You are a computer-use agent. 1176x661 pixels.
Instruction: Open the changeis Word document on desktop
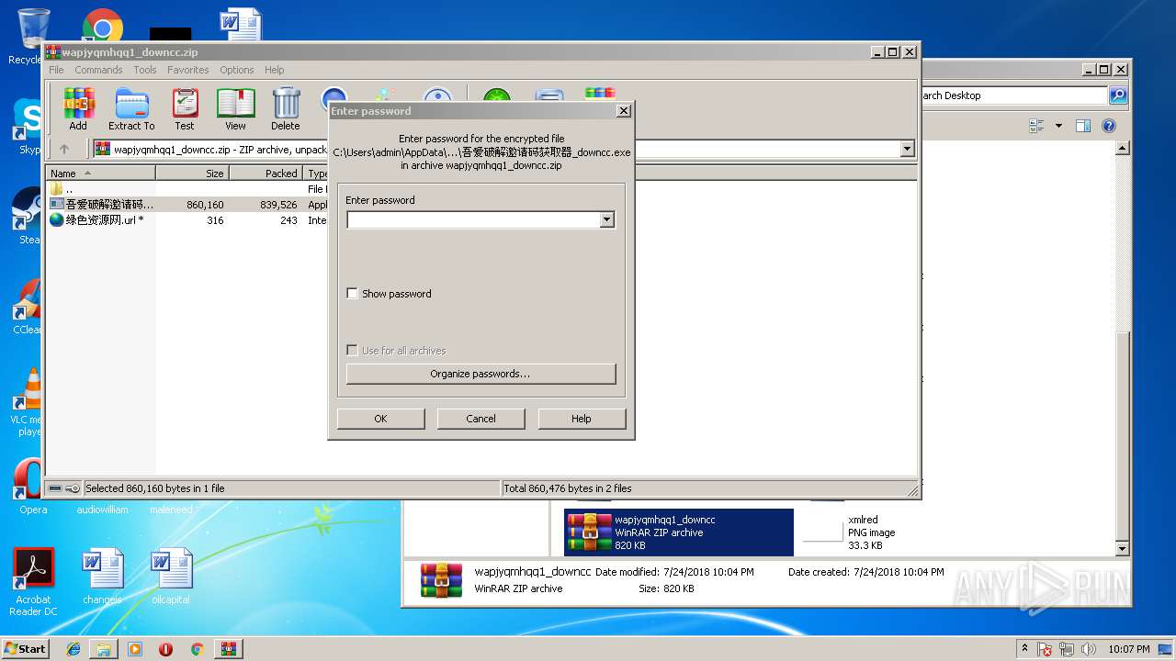[102, 577]
